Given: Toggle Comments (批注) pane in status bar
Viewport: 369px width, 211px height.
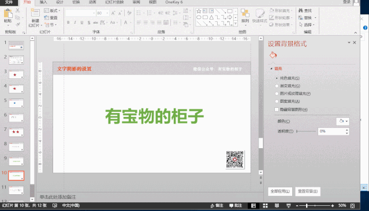Looking at the screenshot, I should 236,206.
